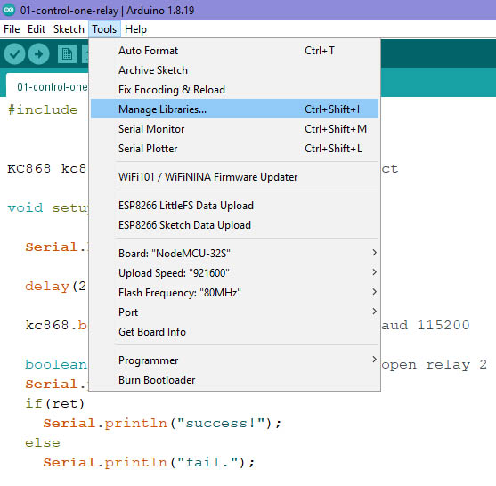
Task: Click the #include line in editor
Action: [43, 110]
